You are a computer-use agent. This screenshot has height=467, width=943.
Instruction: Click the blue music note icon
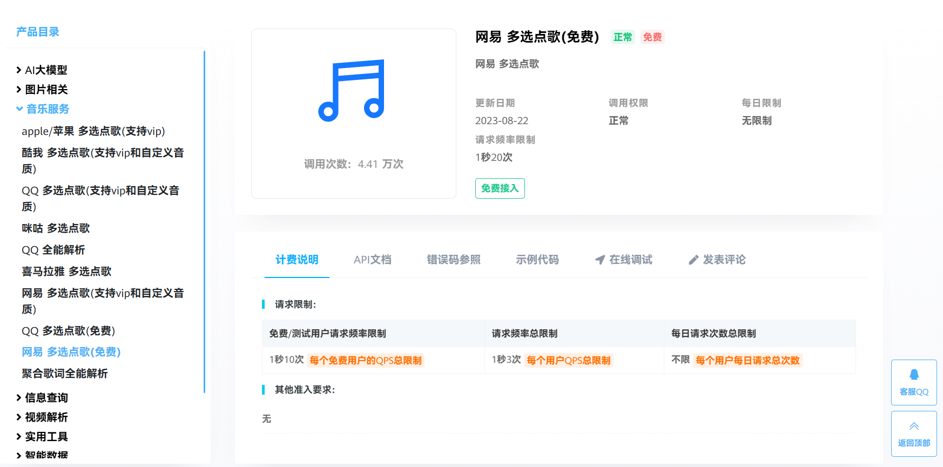(352, 90)
